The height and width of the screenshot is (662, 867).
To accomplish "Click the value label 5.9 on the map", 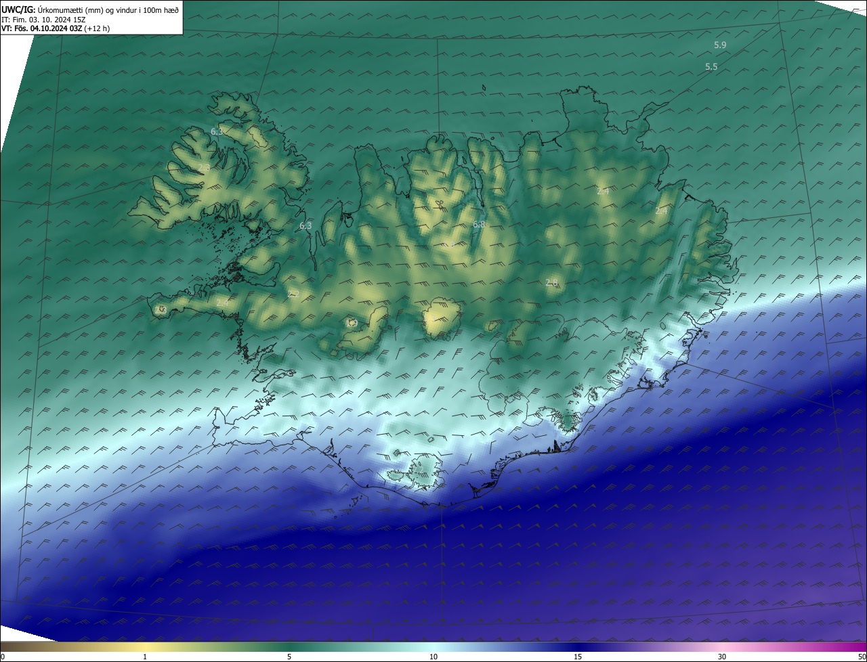I will tap(720, 45).
